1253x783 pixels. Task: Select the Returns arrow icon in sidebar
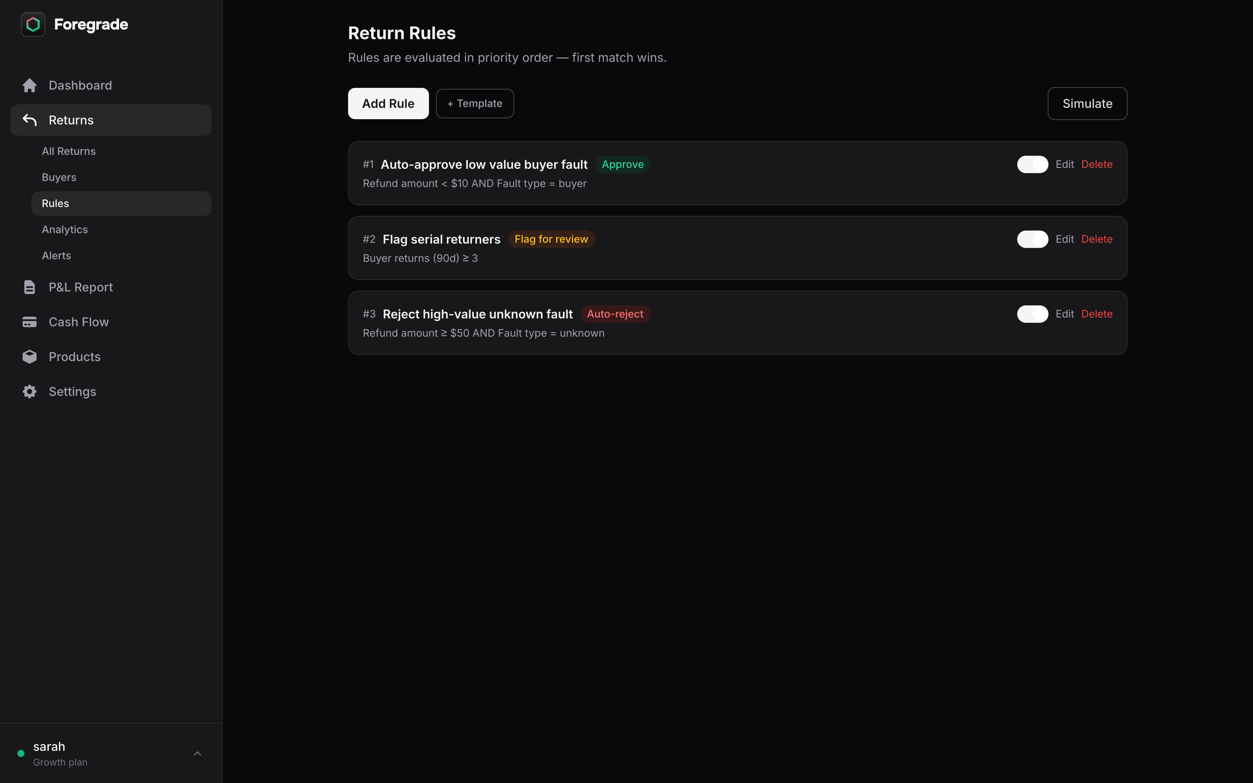[30, 119]
